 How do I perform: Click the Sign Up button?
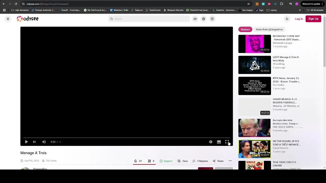313,19
